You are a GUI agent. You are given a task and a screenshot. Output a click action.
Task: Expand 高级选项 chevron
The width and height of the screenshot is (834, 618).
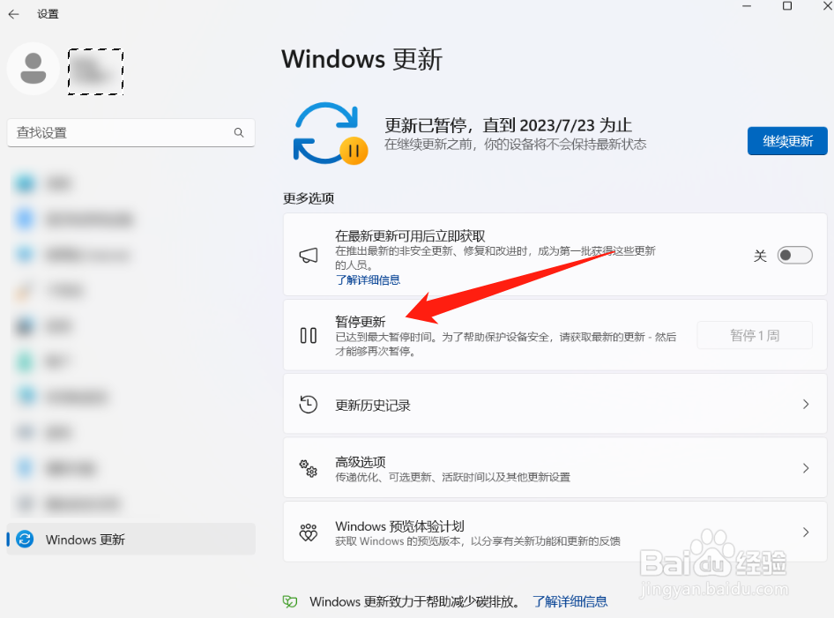click(x=806, y=468)
